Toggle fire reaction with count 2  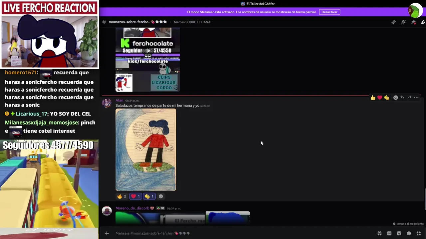pos(122,196)
